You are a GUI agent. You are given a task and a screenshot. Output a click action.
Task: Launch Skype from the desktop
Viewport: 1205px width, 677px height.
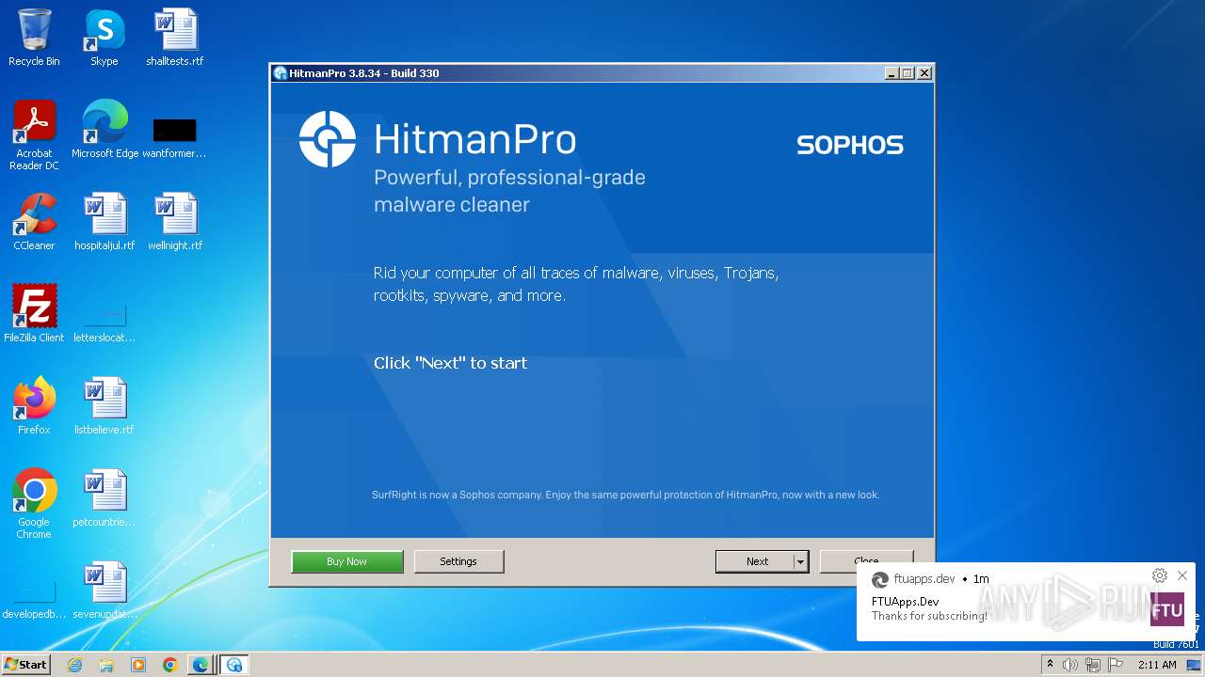click(104, 39)
